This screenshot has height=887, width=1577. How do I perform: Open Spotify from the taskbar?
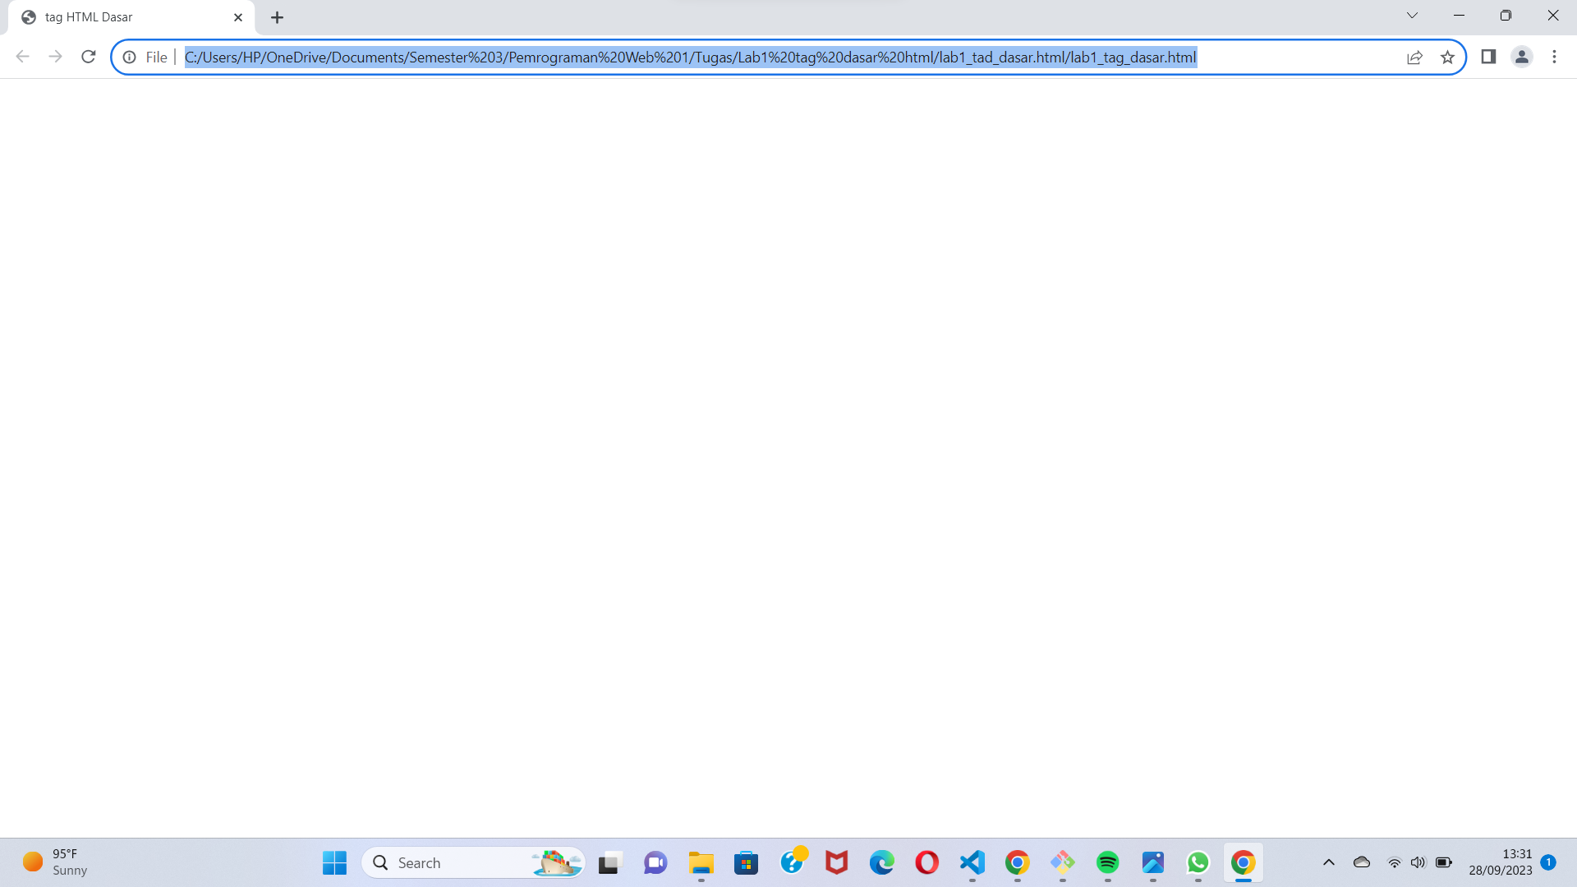coord(1107,862)
